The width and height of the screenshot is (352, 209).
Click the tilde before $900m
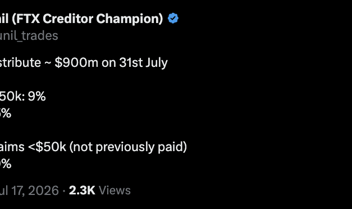(48, 63)
